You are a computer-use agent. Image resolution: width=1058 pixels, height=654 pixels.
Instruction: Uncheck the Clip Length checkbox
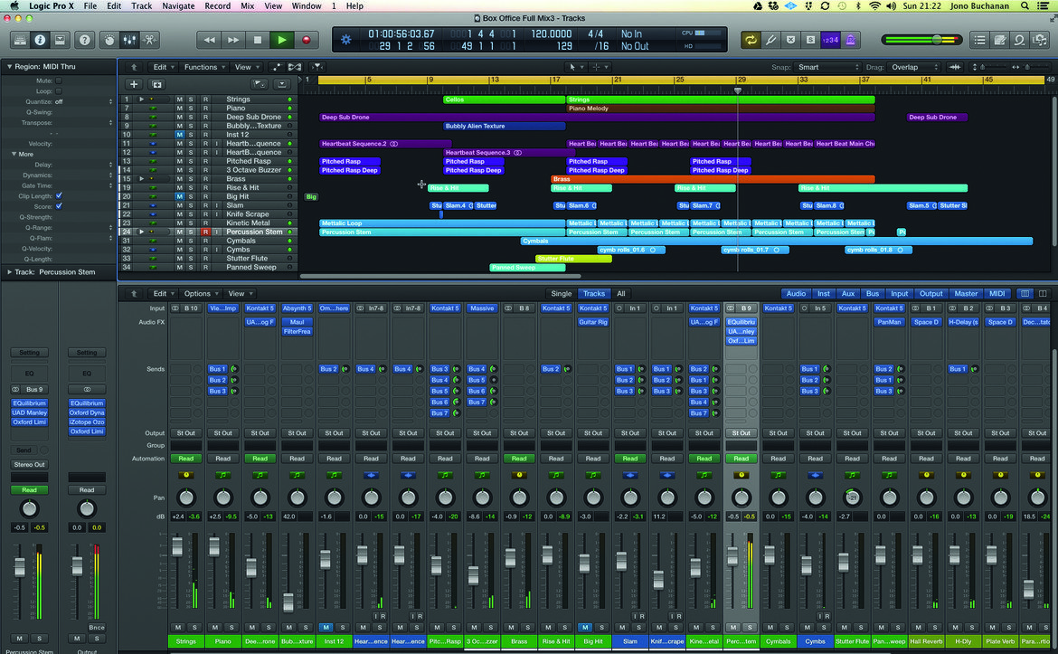click(x=59, y=195)
